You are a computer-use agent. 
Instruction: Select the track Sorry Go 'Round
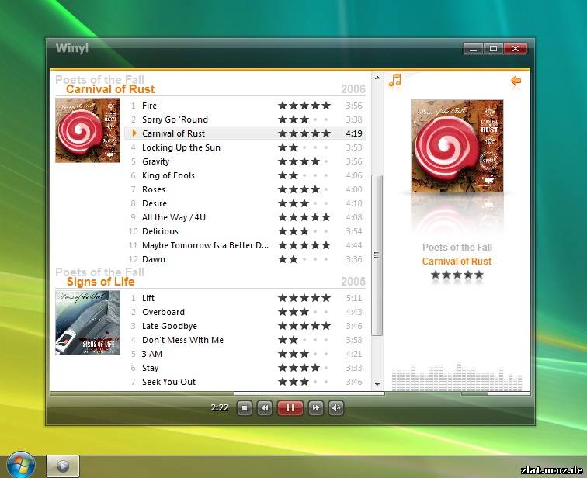tap(245, 119)
